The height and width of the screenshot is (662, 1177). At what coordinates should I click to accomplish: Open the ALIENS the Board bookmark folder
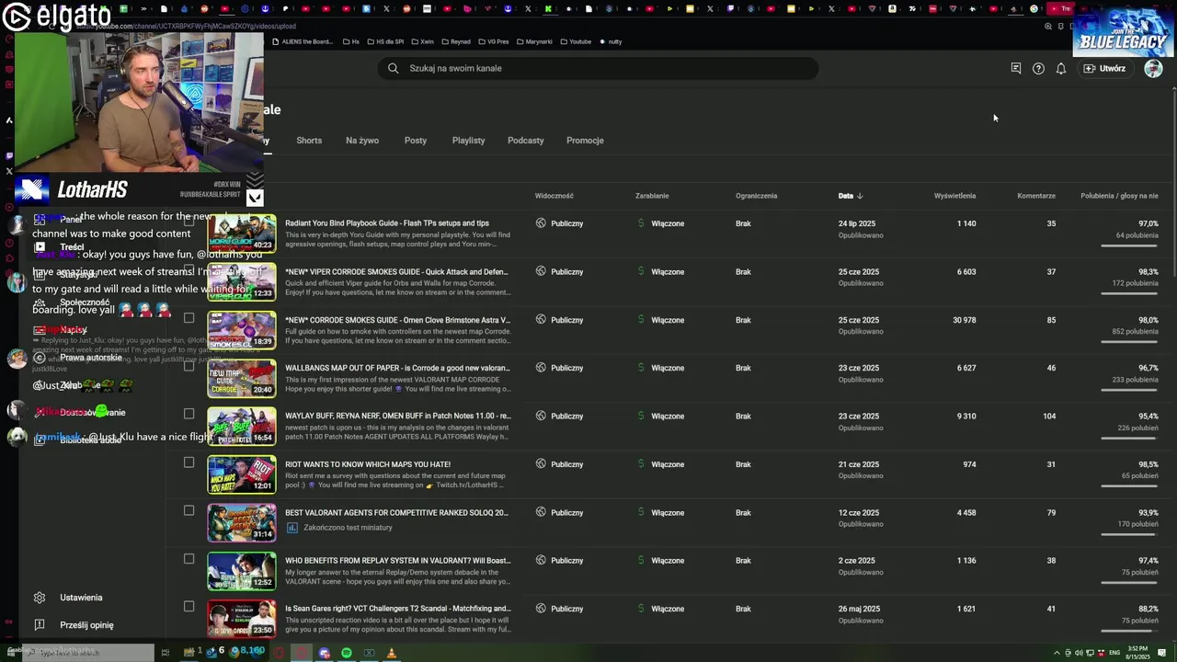pos(302,41)
